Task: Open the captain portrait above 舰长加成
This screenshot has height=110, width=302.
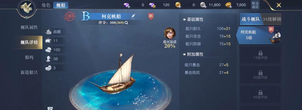Action: tap(170, 33)
